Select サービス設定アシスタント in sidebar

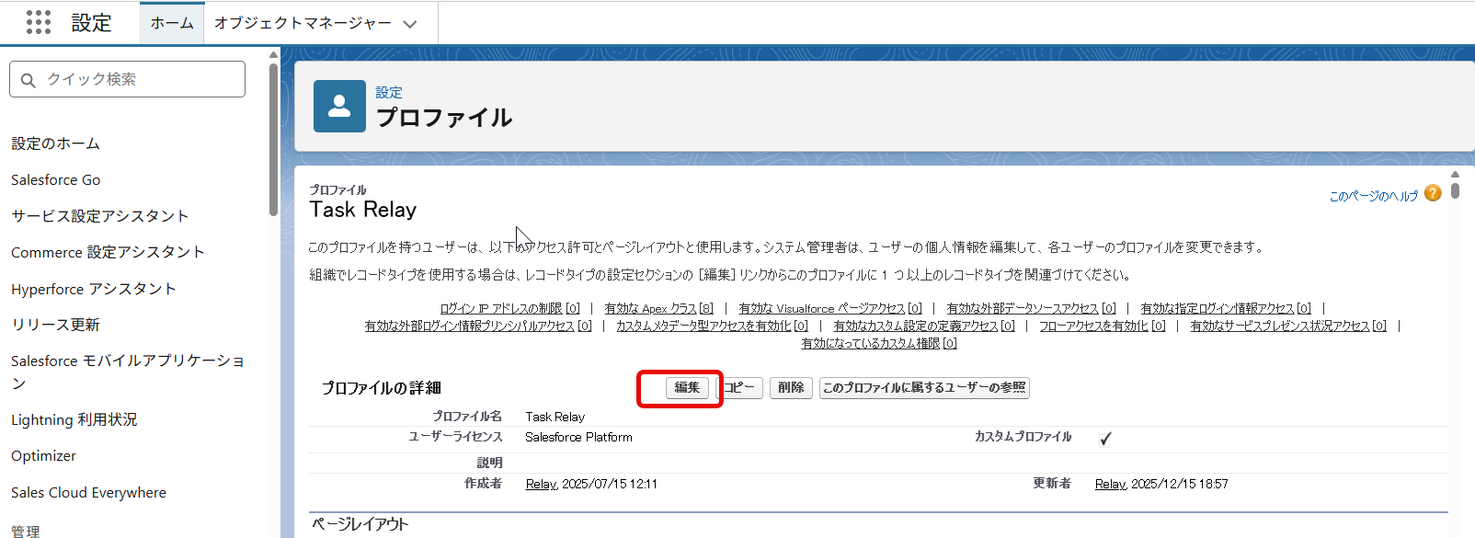[99, 216]
